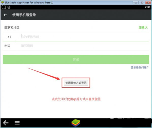Click the 使用其他方式登录 button
Viewport: 152px width, 128px height.
[76, 83]
